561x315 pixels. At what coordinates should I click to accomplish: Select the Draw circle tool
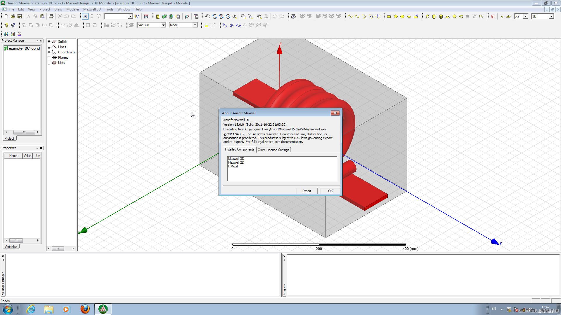click(396, 16)
